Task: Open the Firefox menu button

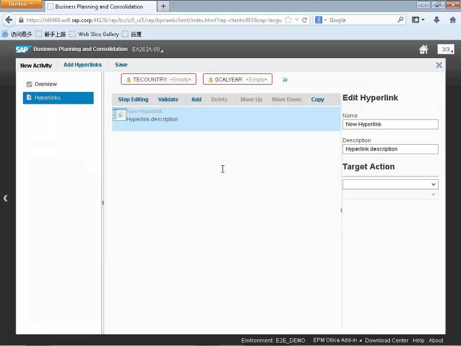Action: pyautogui.click(x=21, y=4)
